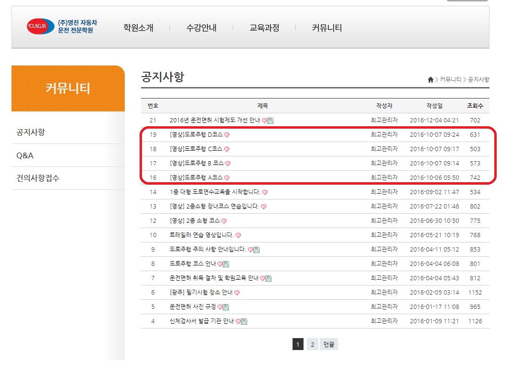This screenshot has height=384, width=511.
Task: Open the 커뮤니티 top menu
Action: coord(327,28)
